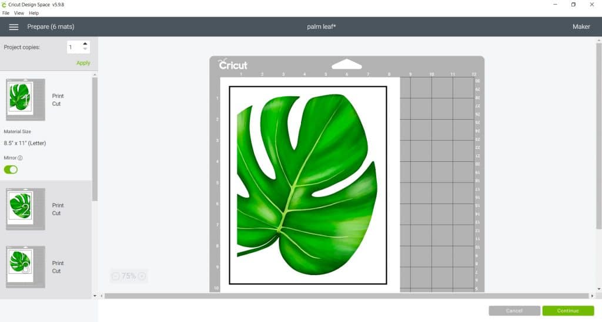Click the palm leaf image on mat
This screenshot has width=602, height=322.
coord(307,185)
